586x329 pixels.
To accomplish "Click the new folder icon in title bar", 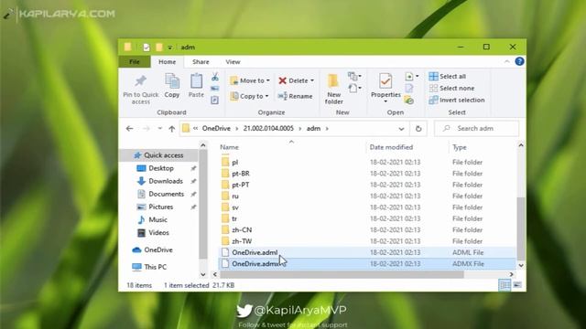I will click(x=159, y=48).
